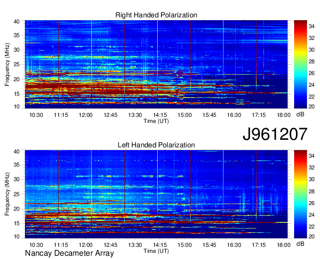
Task: Click "15" MHz tick on Right Handed frequency axis
Action: [x=17, y=94]
